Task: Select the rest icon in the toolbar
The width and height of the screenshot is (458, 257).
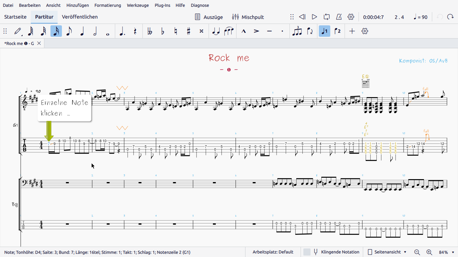Action: click(135, 31)
